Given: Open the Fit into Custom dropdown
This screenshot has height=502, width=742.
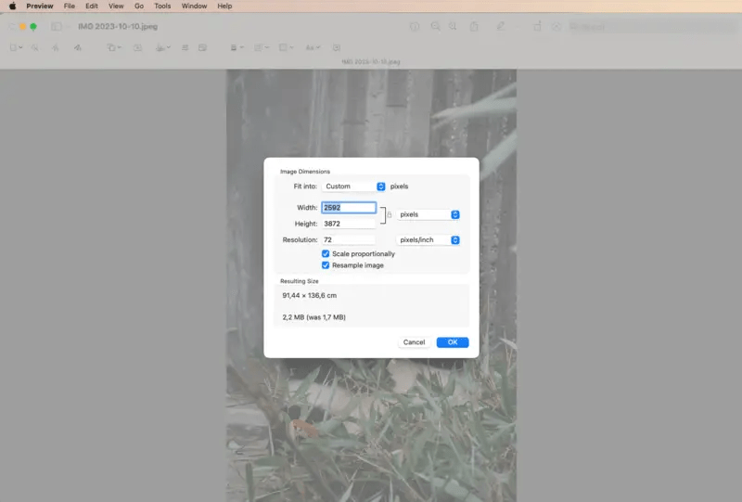Looking at the screenshot, I should 353,187.
